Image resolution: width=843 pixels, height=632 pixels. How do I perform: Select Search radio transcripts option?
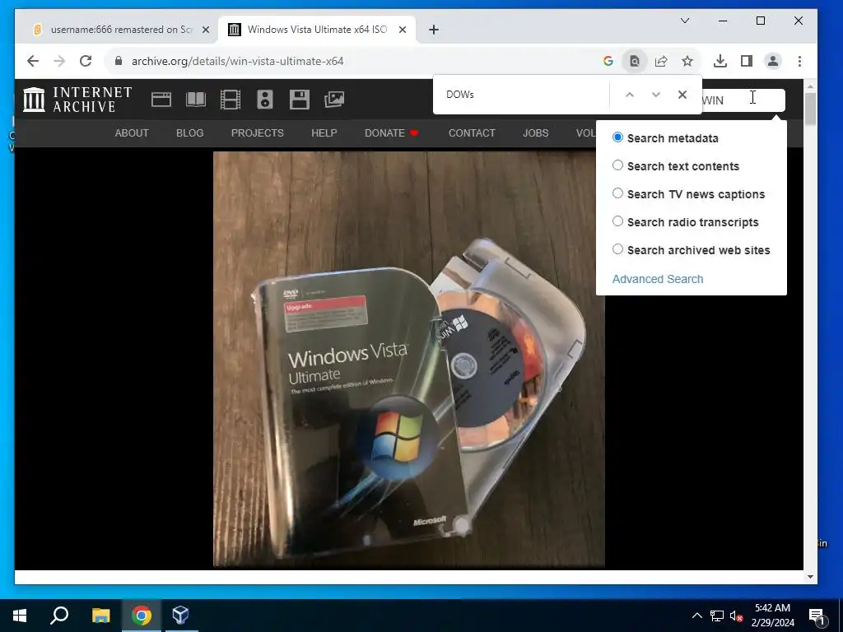click(617, 221)
